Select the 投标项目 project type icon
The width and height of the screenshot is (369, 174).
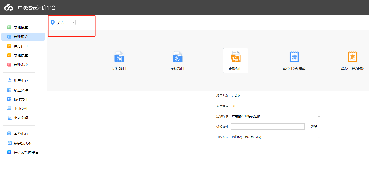click(x=177, y=57)
